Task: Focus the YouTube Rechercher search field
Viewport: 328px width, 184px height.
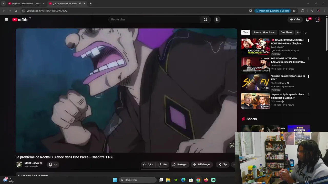Action: pyautogui.click(x=154, y=20)
